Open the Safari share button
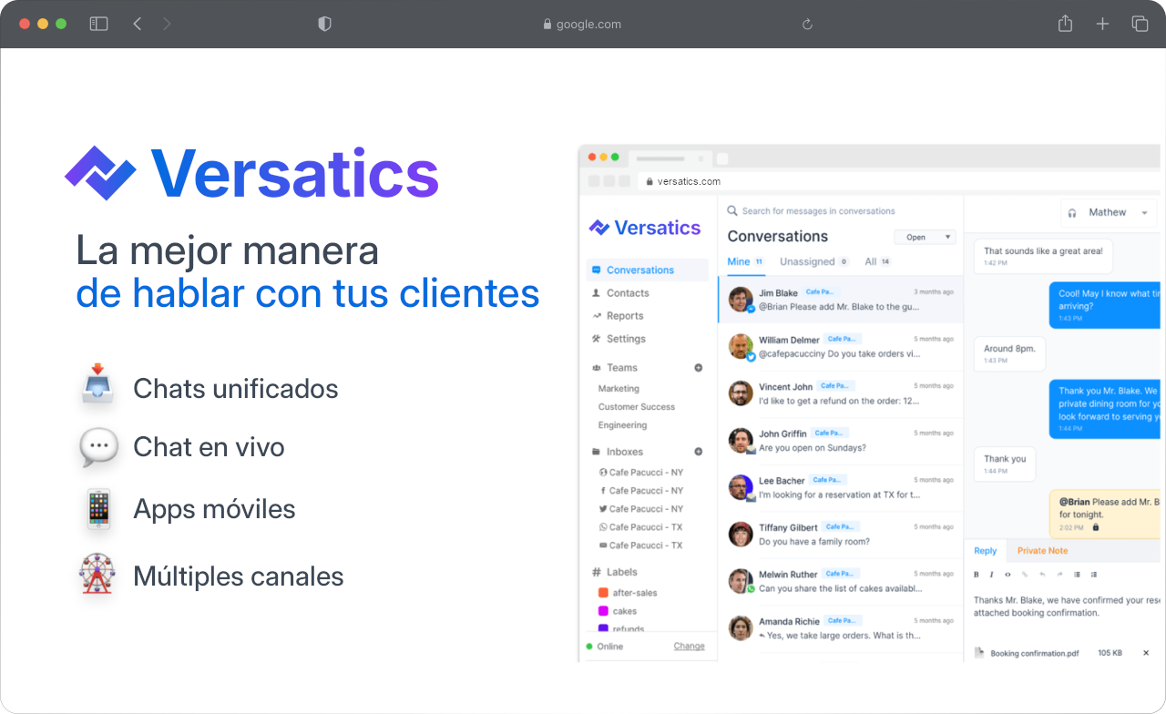The height and width of the screenshot is (714, 1166). pyautogui.click(x=1065, y=24)
